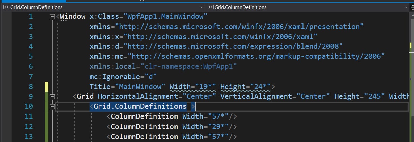
Task: Click the vertical scrollbar on the right edge
Action: 412,77
